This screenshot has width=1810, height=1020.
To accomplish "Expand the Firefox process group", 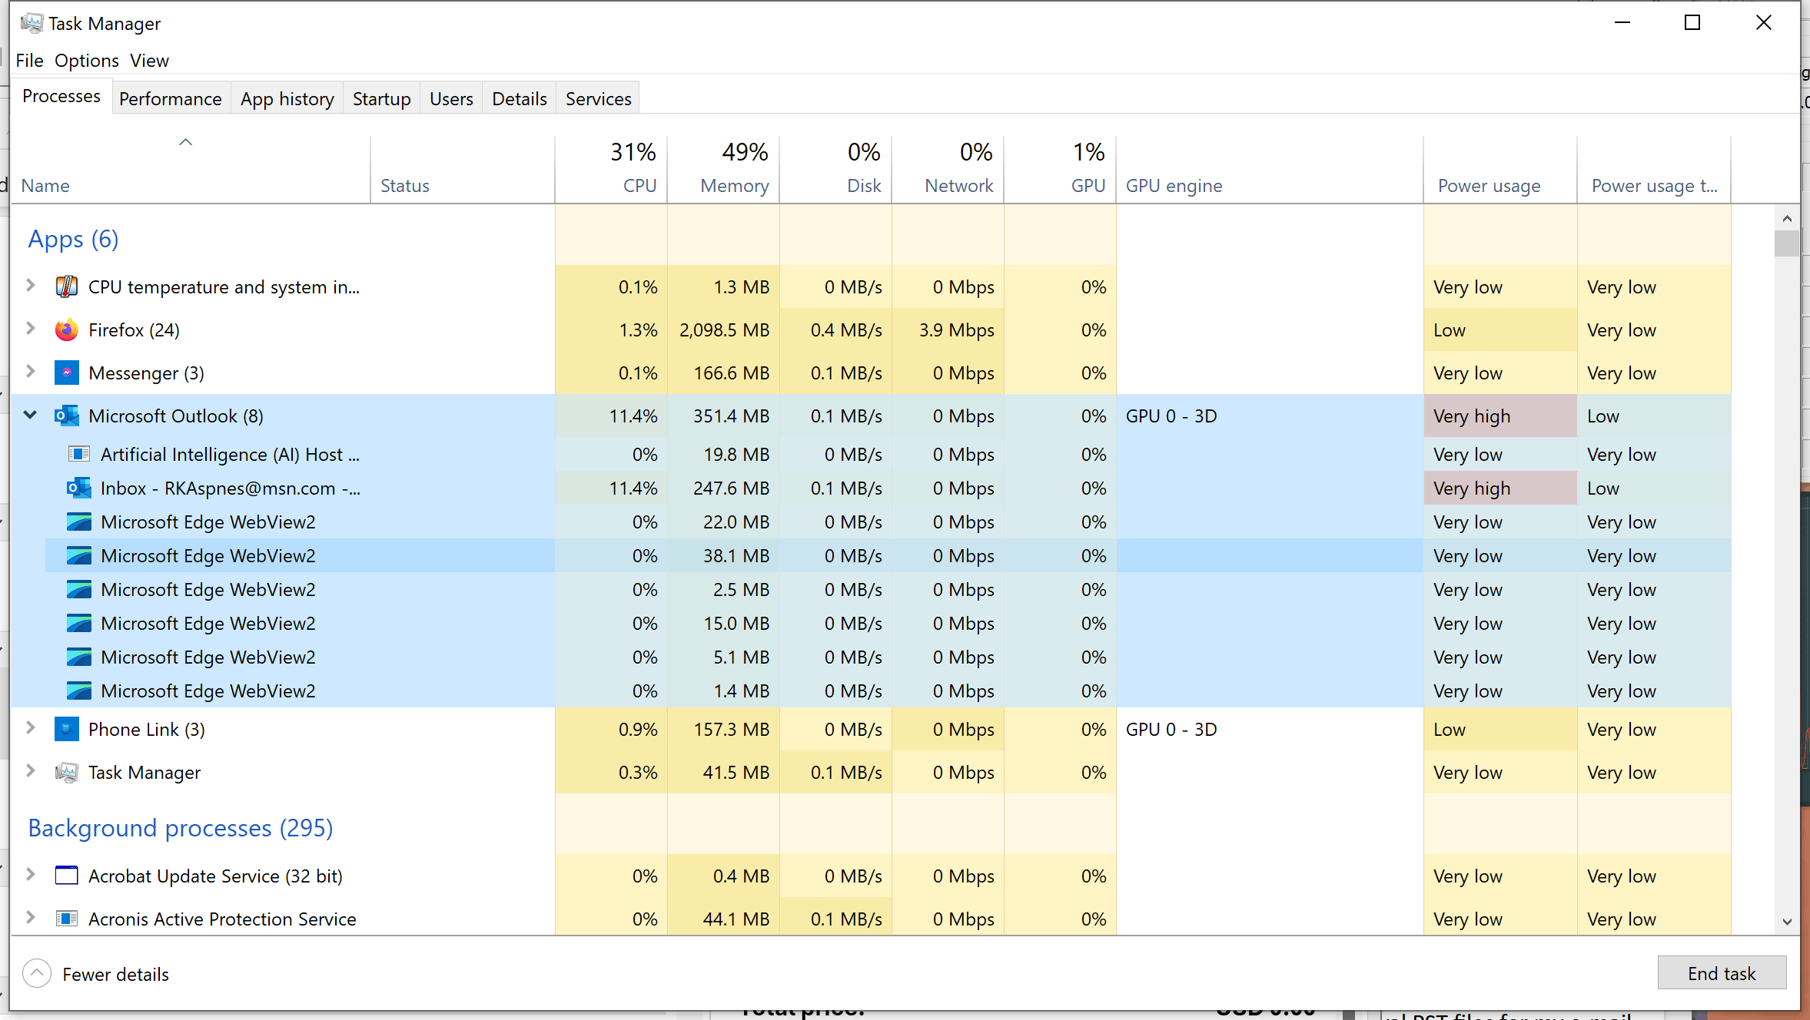I will pyautogui.click(x=30, y=329).
